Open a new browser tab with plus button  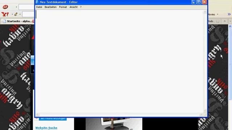[225, 21]
